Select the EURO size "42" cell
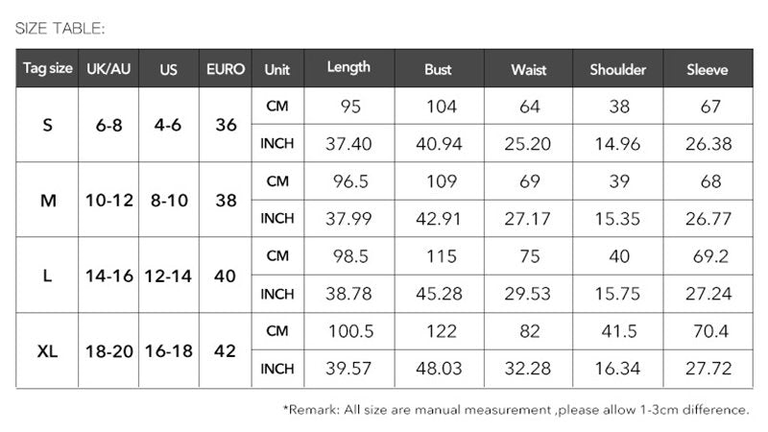This screenshot has width=768, height=432. click(226, 351)
